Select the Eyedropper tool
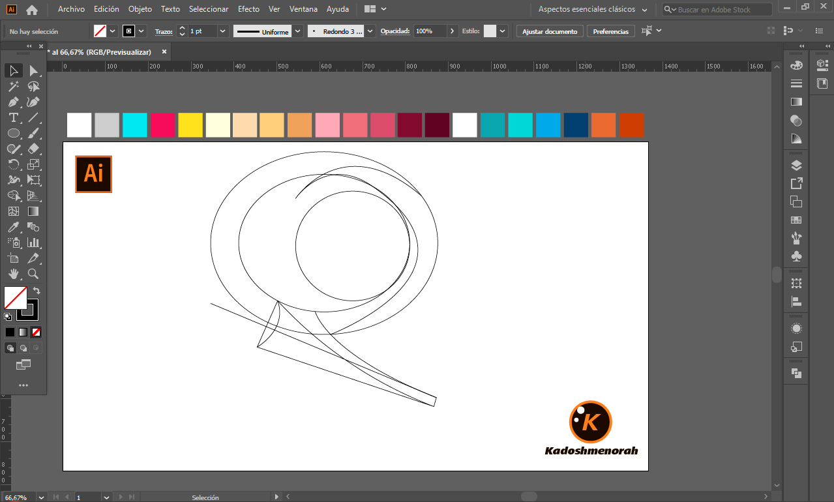 (13, 227)
